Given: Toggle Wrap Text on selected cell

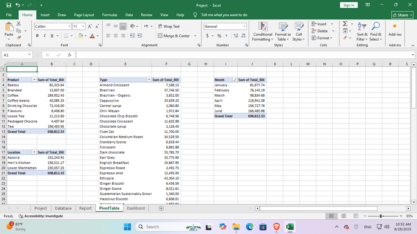Looking at the screenshot, I should [169, 26].
